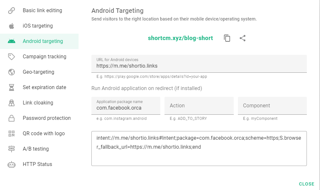Click the copy link icon
This screenshot has width=320, height=190.
point(227,38)
